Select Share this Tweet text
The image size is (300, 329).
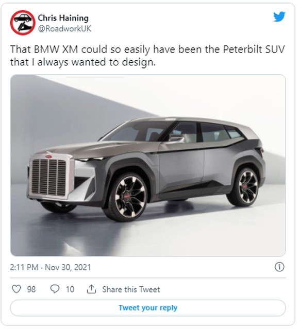131,289
